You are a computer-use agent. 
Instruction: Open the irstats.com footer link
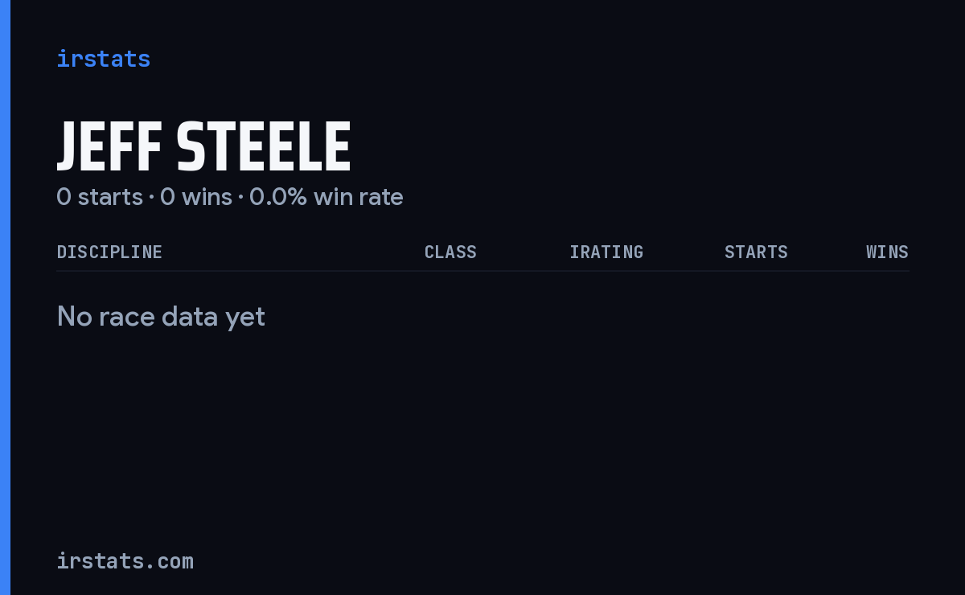(125, 561)
